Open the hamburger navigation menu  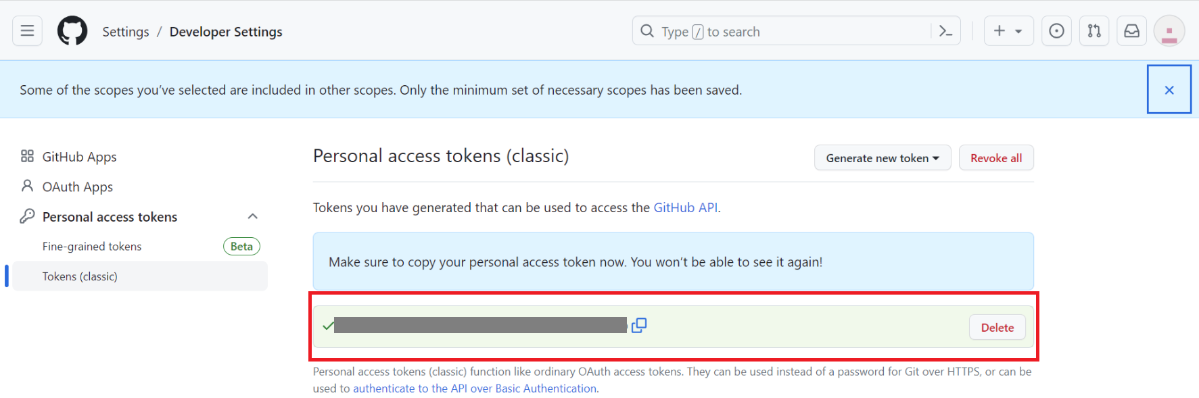[x=27, y=31]
